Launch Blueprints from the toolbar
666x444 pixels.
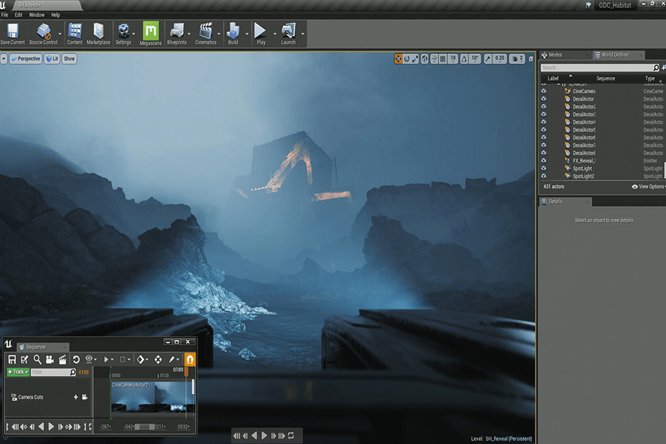(x=178, y=32)
